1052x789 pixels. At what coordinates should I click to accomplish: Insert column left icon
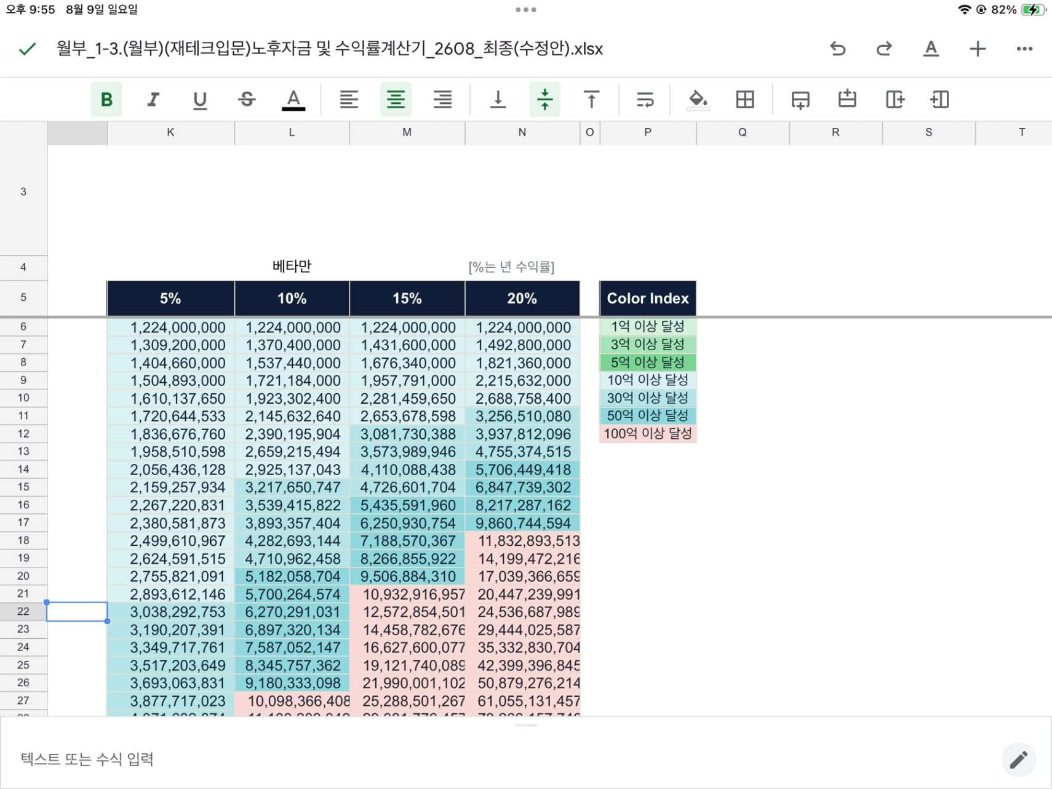click(940, 99)
